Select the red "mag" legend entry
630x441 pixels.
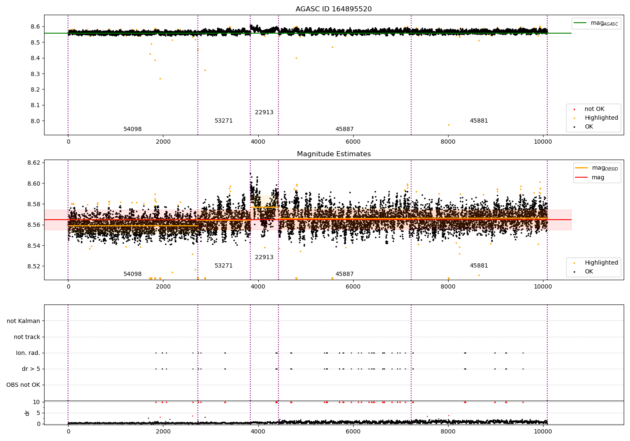(590, 178)
